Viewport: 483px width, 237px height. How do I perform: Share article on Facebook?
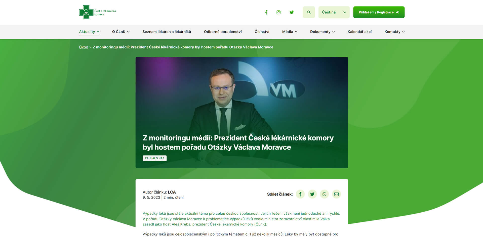[x=300, y=194]
